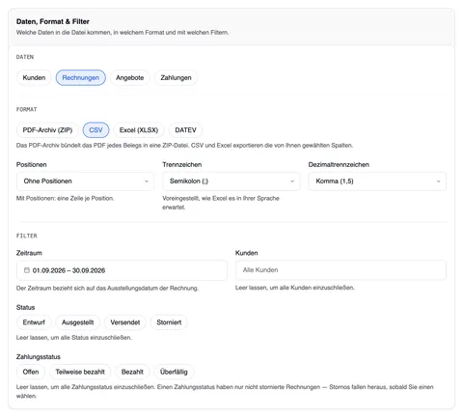Pick the CSV format chip
463x417 pixels.
95,130
